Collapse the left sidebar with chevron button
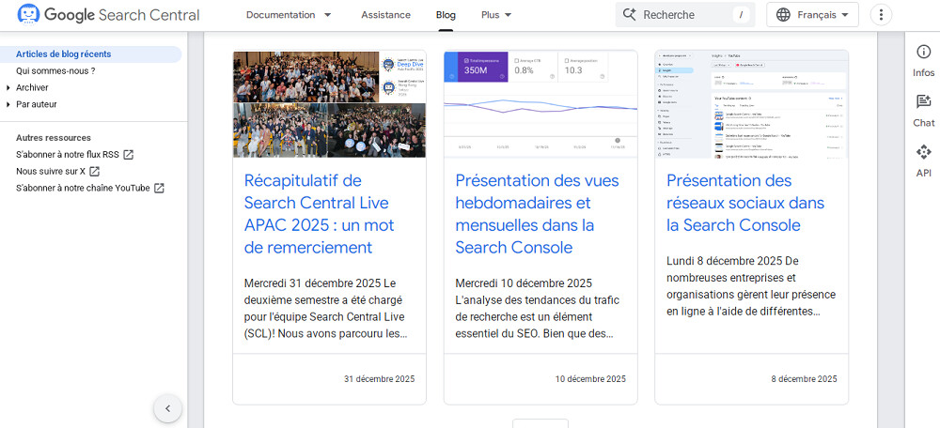The image size is (940, 428). pyautogui.click(x=168, y=409)
